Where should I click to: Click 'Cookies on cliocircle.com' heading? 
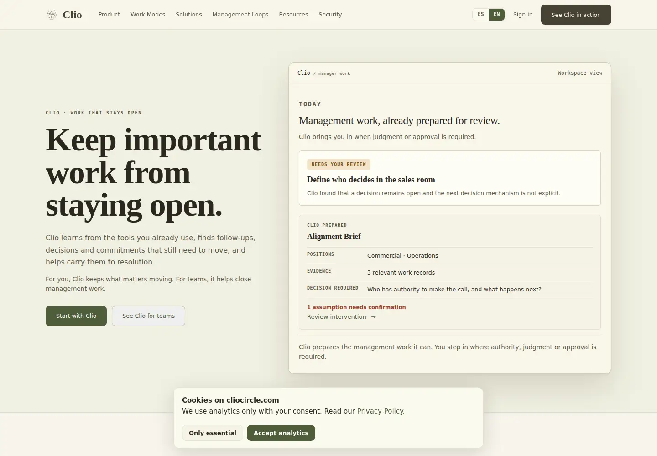tap(230, 400)
